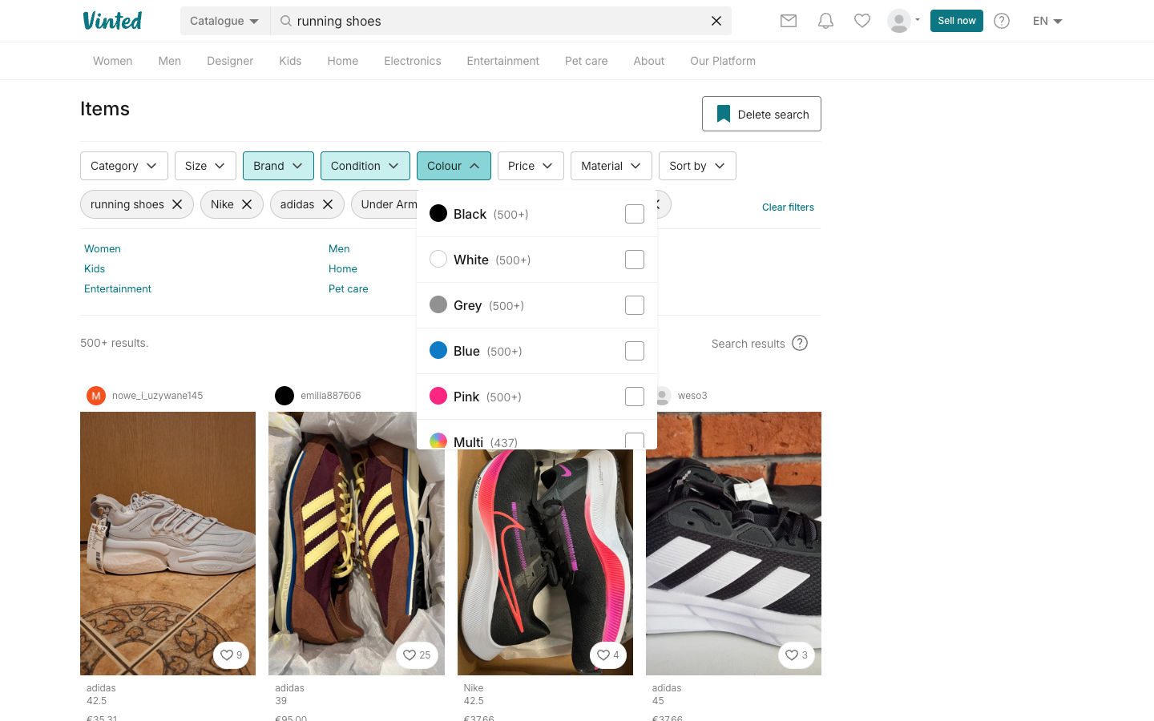Go to the Men menu
This screenshot has height=721, width=1154.
tap(170, 61)
